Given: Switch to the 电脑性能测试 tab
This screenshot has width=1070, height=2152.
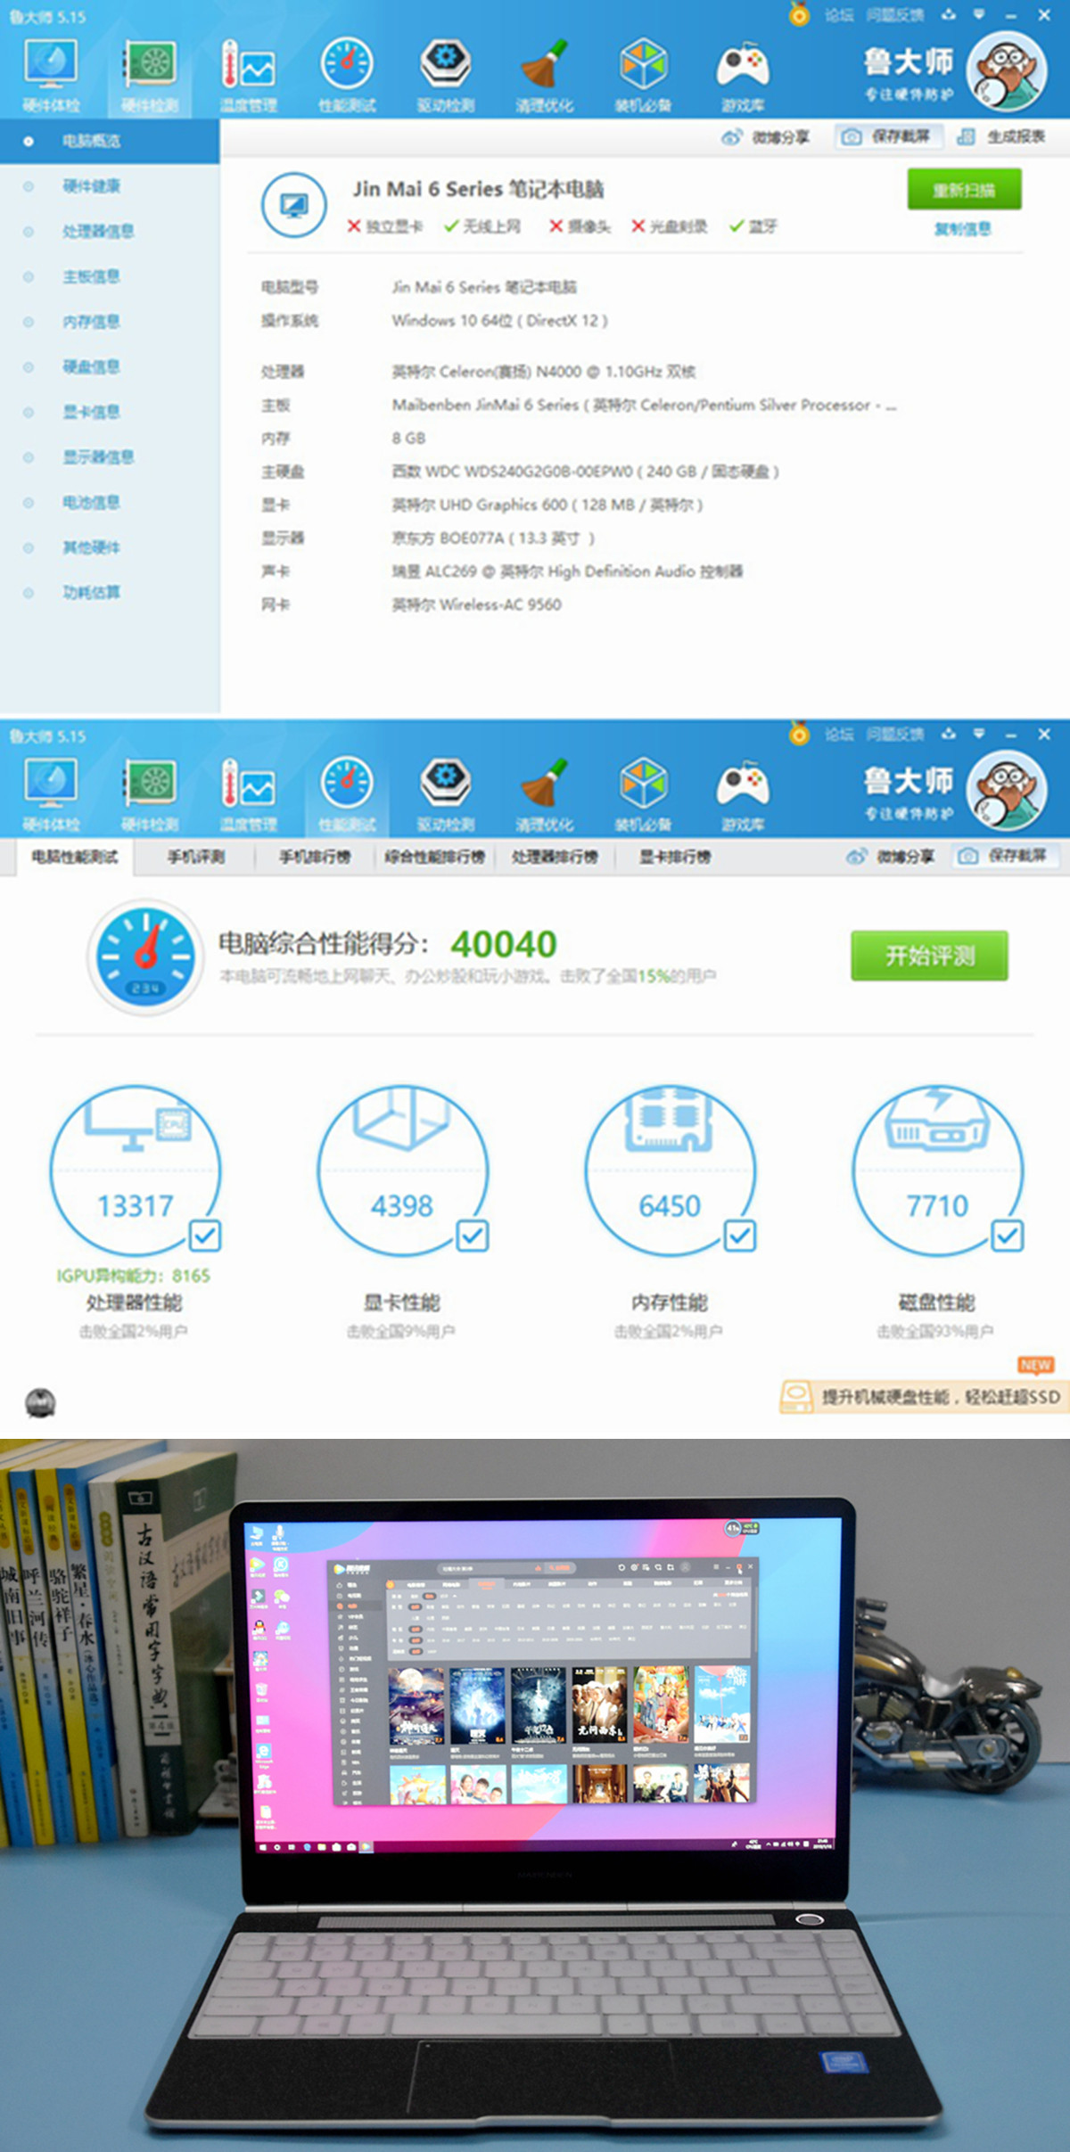Looking at the screenshot, I should coord(74,857).
